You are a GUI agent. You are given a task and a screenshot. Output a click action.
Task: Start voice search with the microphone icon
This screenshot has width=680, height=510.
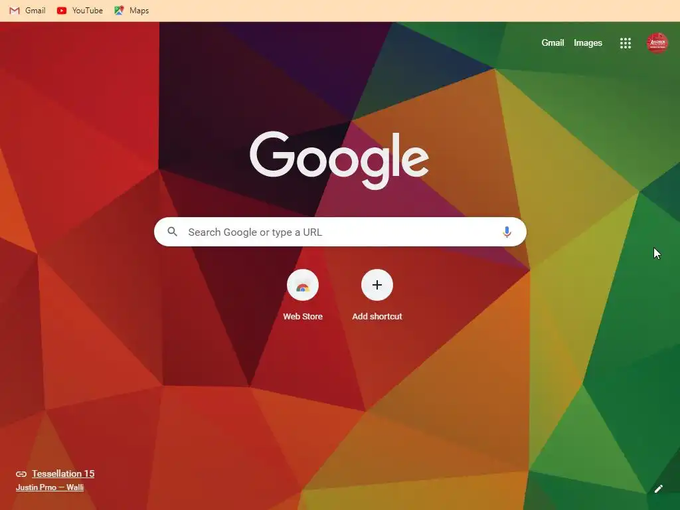point(507,232)
